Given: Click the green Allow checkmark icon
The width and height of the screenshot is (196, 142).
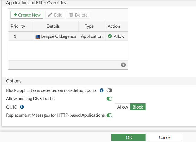Looking at the screenshot, I should click(110, 36).
